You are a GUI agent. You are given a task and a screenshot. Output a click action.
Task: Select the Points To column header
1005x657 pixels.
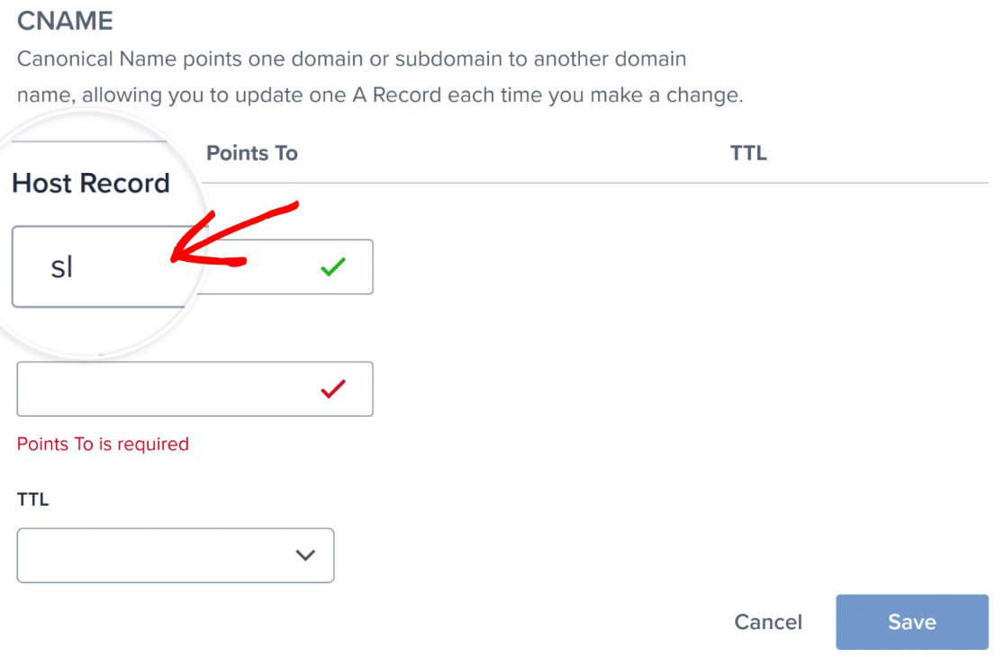pos(252,153)
